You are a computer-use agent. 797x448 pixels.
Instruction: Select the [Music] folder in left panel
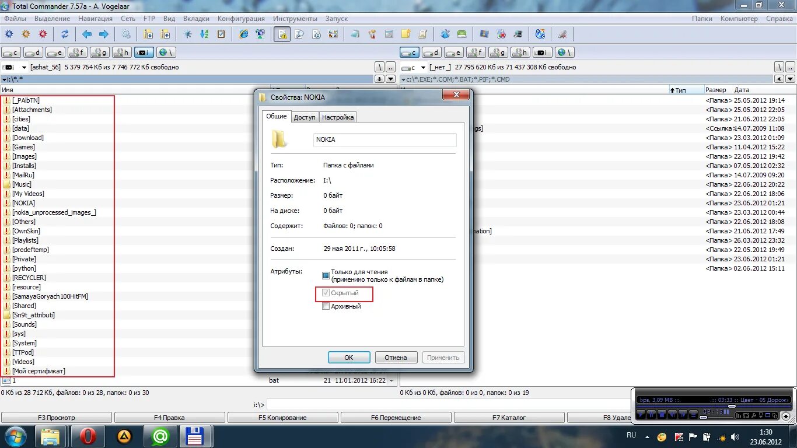(x=22, y=184)
